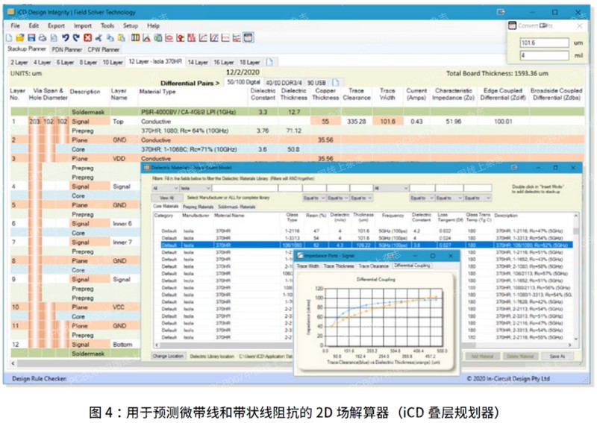Open the Export menu
This screenshot has width=597, height=423.
(x=56, y=25)
